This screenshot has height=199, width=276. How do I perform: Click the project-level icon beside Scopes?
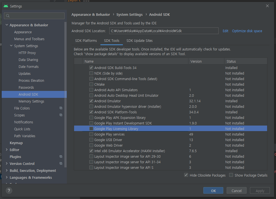pos(61,115)
